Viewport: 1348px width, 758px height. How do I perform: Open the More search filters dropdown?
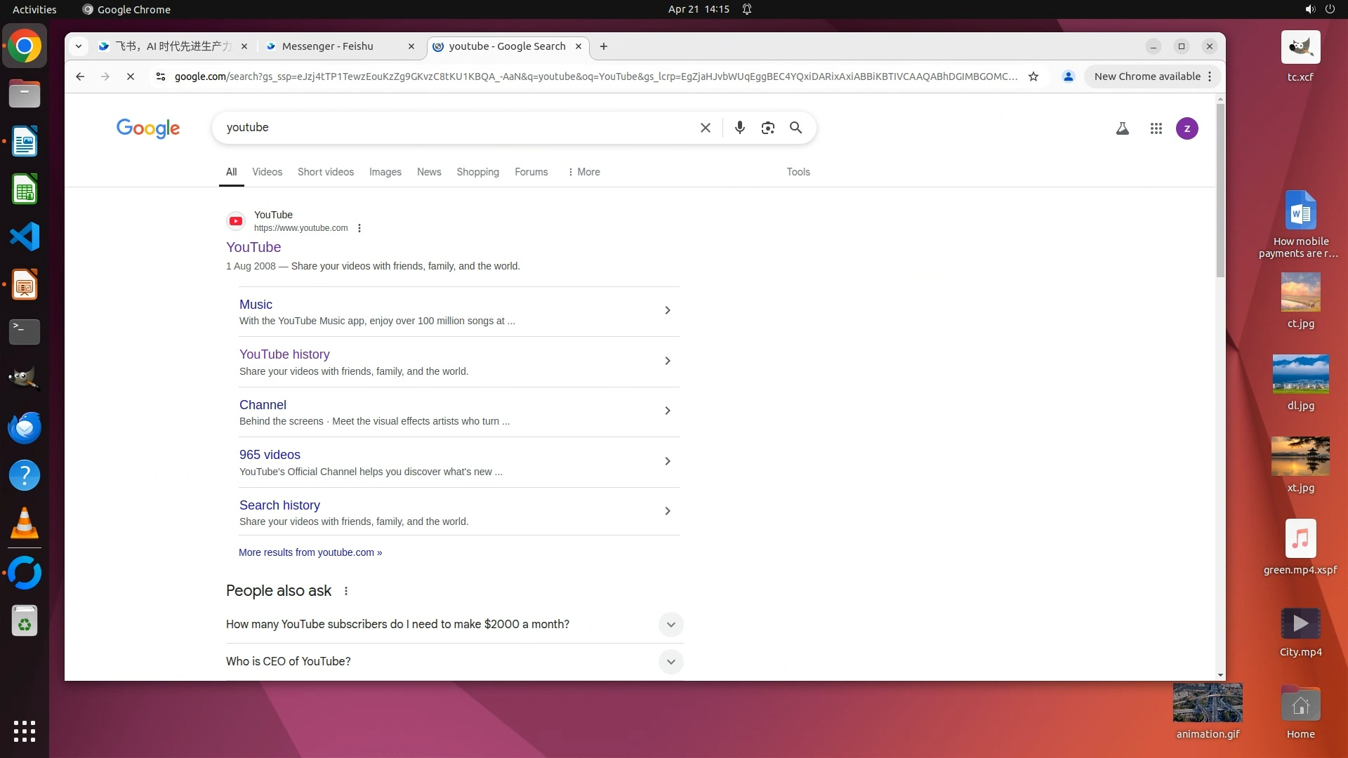pos(584,172)
